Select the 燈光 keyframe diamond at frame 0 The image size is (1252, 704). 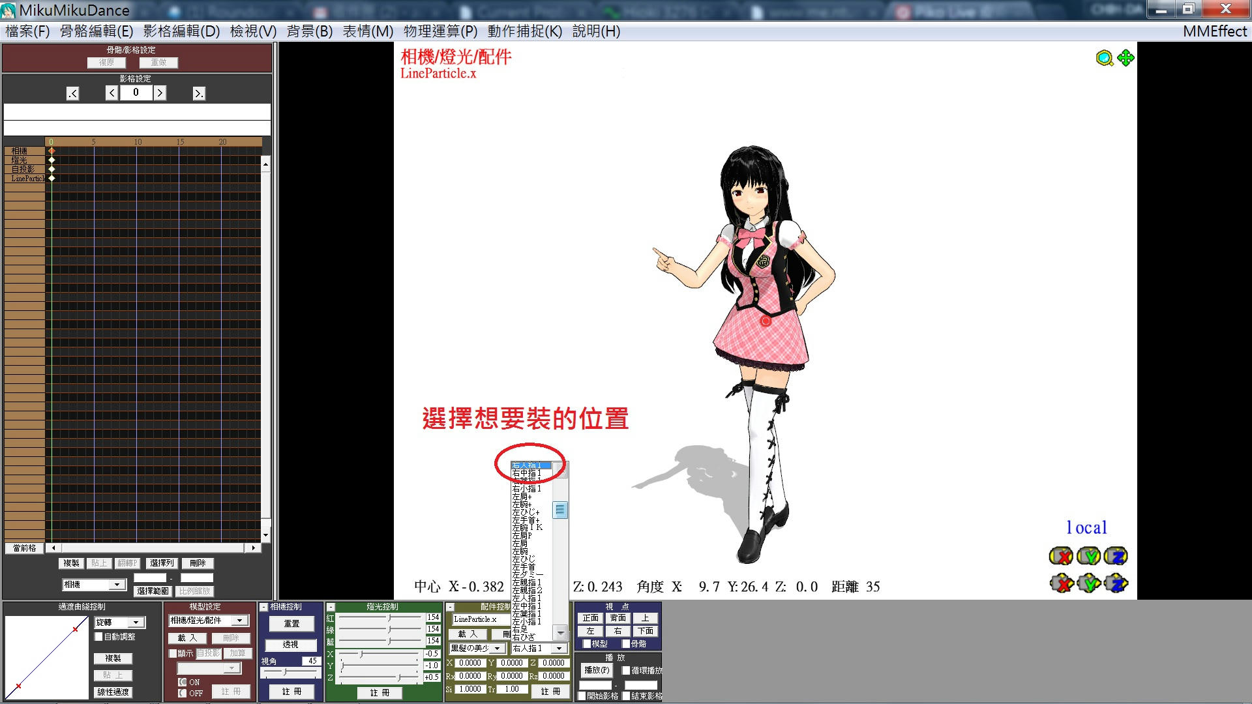tap(52, 160)
